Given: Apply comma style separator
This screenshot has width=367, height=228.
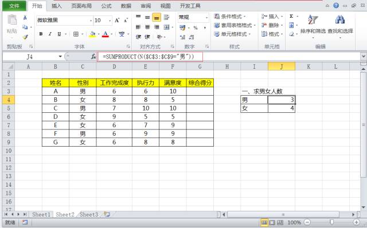Looking at the screenshot, I should click(205, 28).
